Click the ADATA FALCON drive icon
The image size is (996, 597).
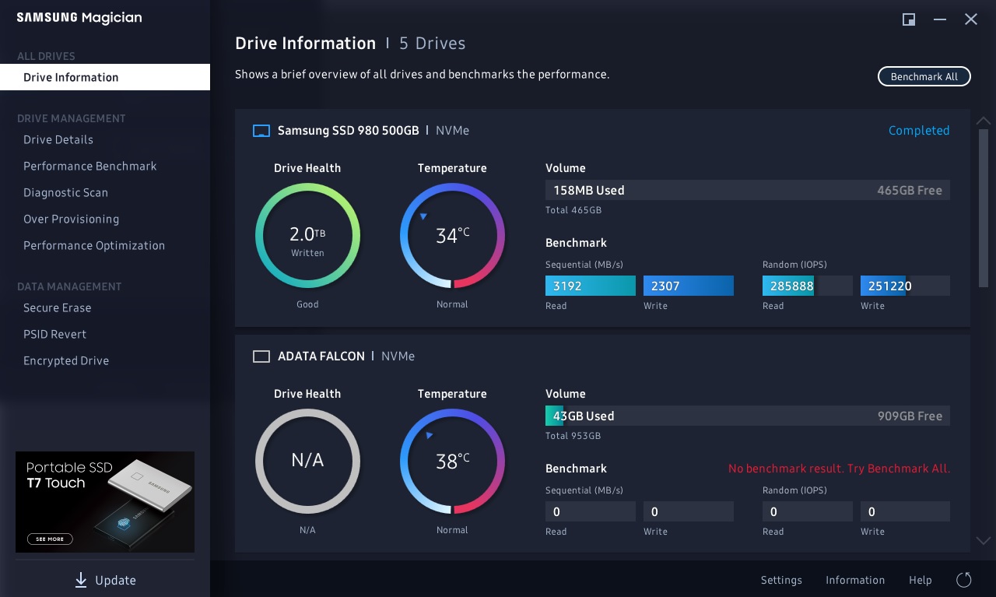tap(261, 356)
